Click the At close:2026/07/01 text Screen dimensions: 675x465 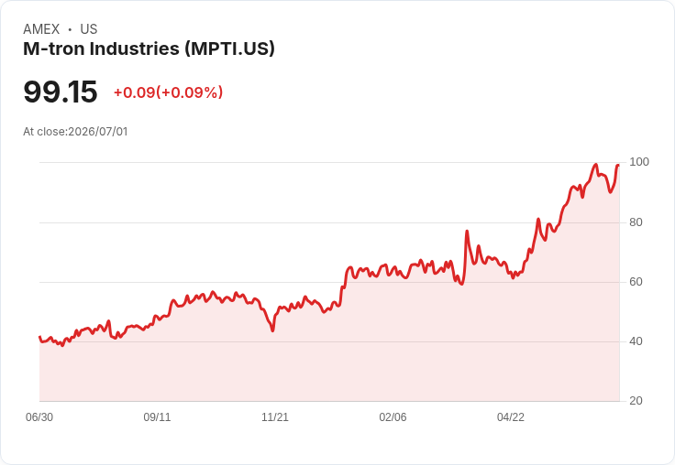(x=75, y=132)
